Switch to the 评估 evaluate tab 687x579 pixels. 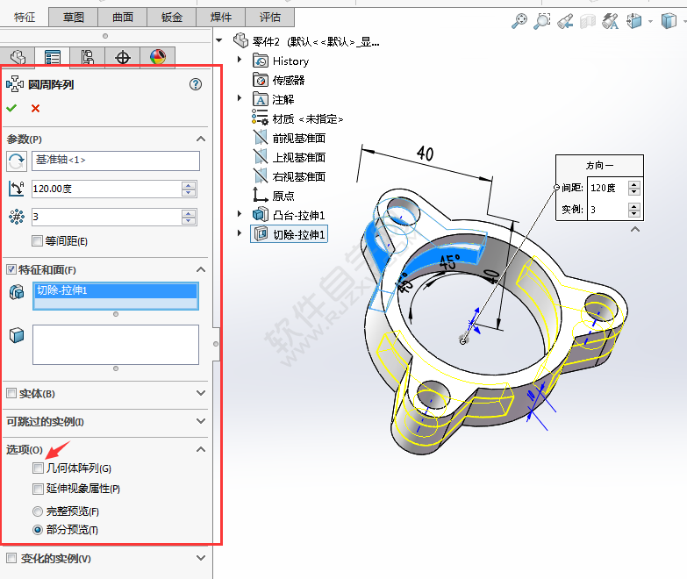point(270,17)
